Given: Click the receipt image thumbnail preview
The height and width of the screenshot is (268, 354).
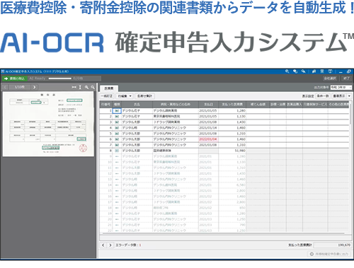Looking at the screenshot, I should (x=48, y=124).
